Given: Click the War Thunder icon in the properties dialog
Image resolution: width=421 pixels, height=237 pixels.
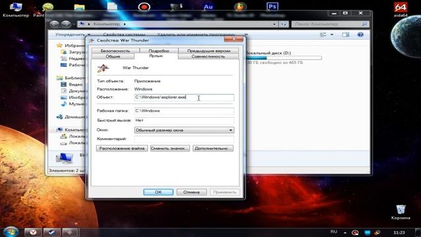Looking at the screenshot, I should click(x=103, y=68).
